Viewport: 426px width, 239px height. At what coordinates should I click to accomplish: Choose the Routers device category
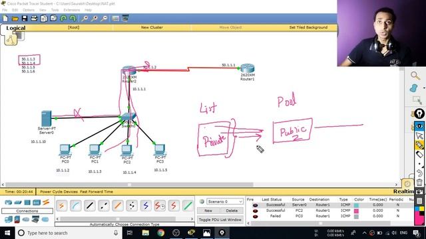[x=9, y=202]
